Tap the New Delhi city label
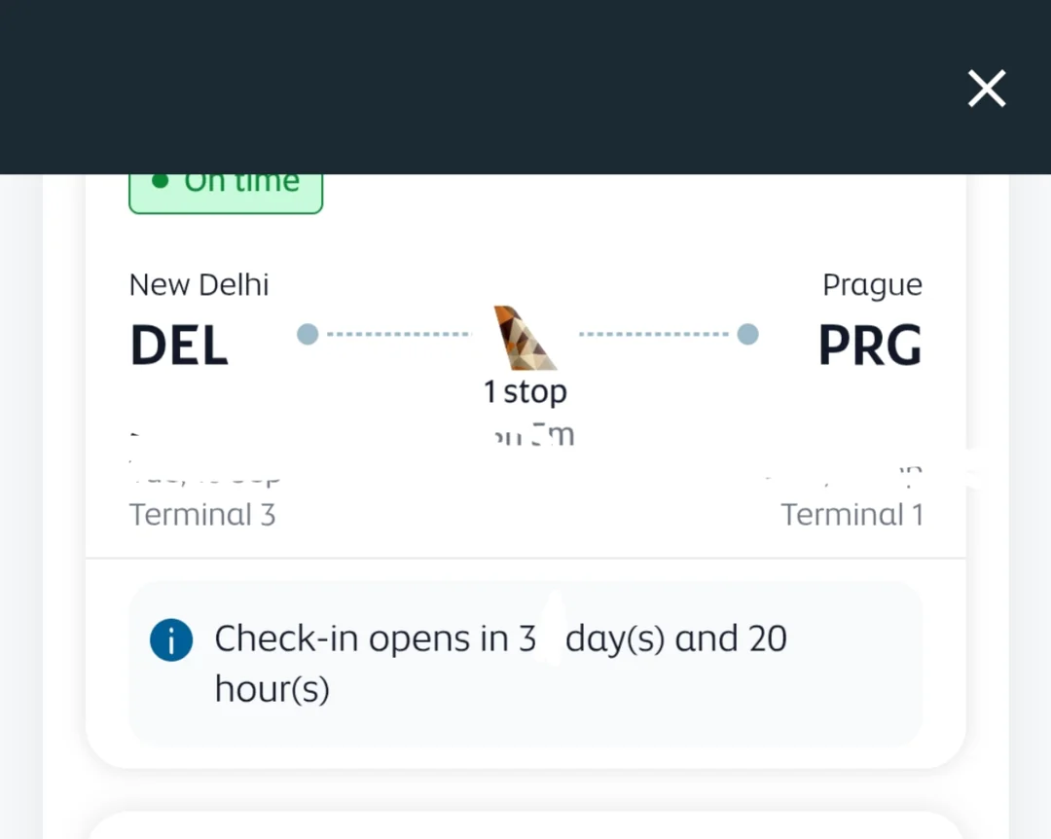This screenshot has width=1051, height=839. (x=199, y=285)
